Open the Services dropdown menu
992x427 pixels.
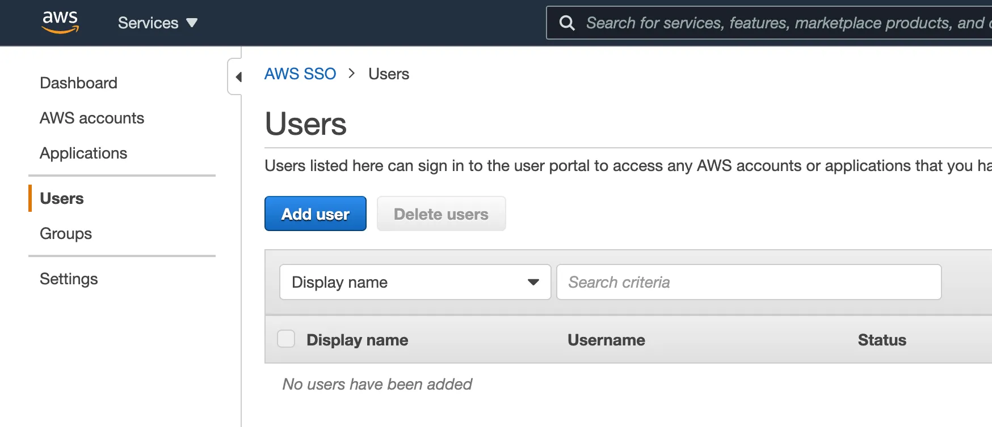click(x=157, y=23)
